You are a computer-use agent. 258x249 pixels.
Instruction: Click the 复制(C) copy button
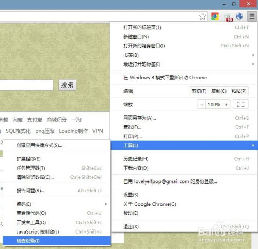pos(219,91)
